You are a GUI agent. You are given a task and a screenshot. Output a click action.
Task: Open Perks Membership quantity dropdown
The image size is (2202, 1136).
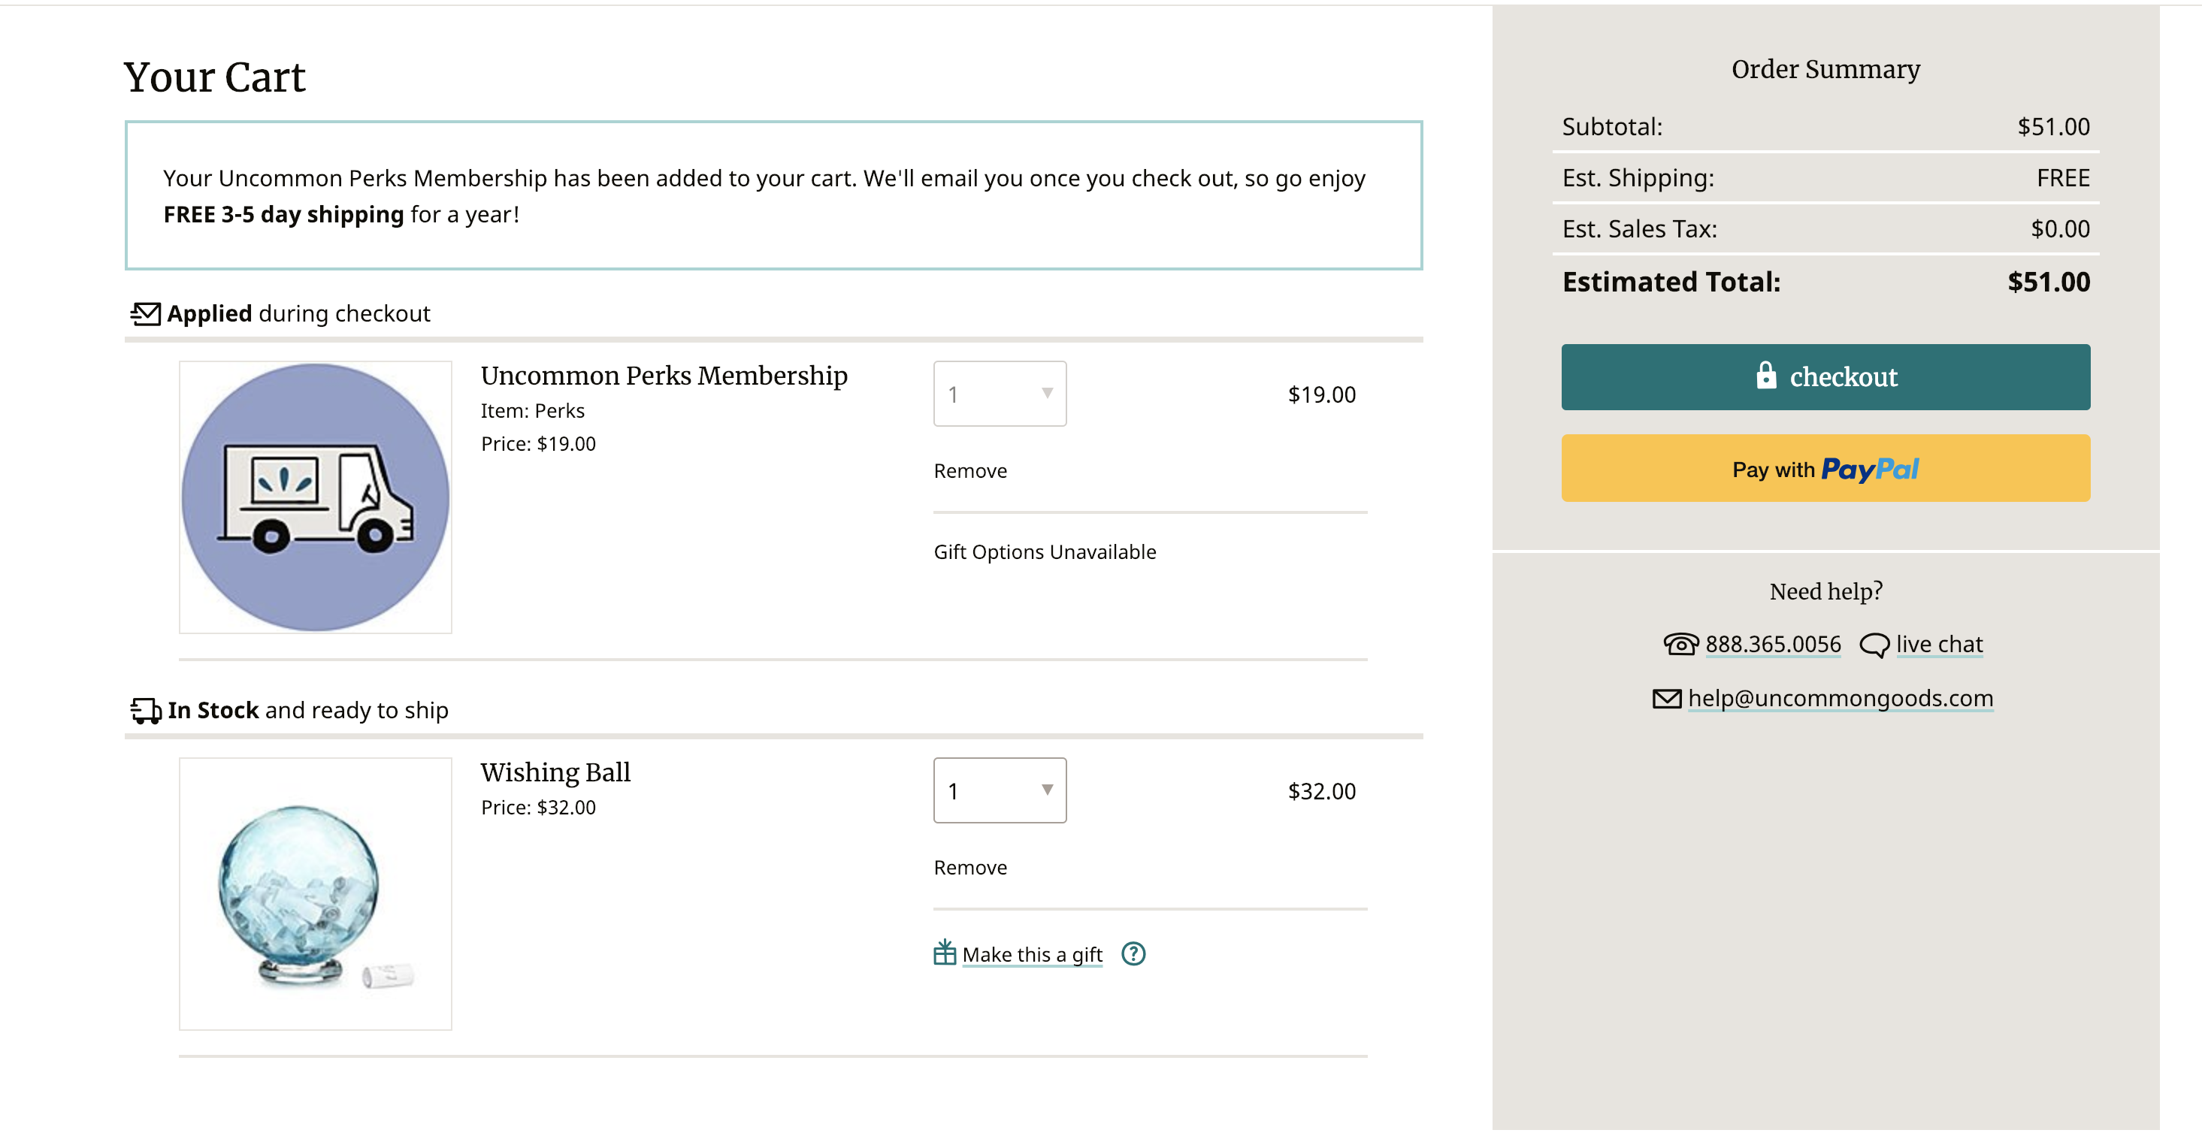(1000, 394)
